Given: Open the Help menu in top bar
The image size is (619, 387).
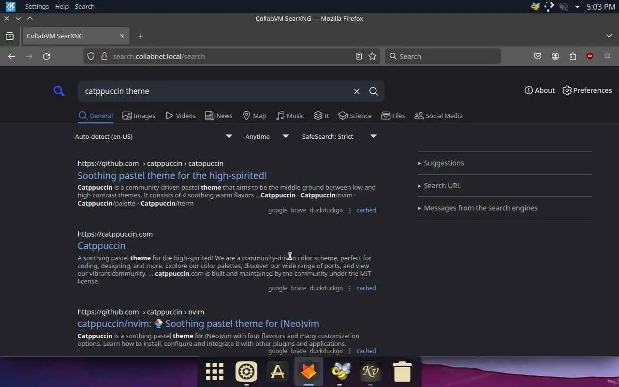Looking at the screenshot, I should coord(62,6).
